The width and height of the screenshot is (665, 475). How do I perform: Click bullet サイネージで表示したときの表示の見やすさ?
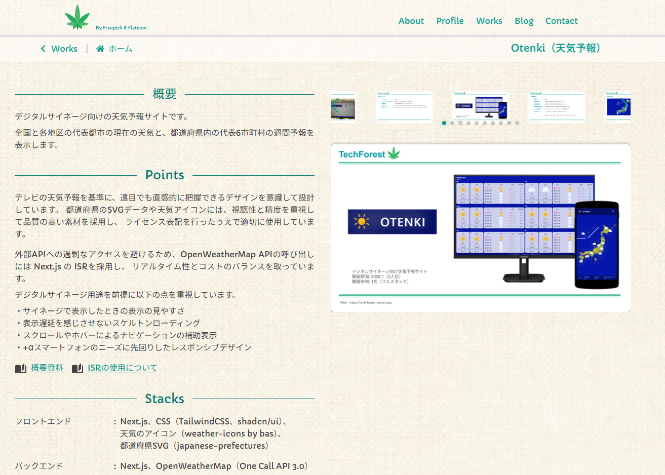coord(100,311)
